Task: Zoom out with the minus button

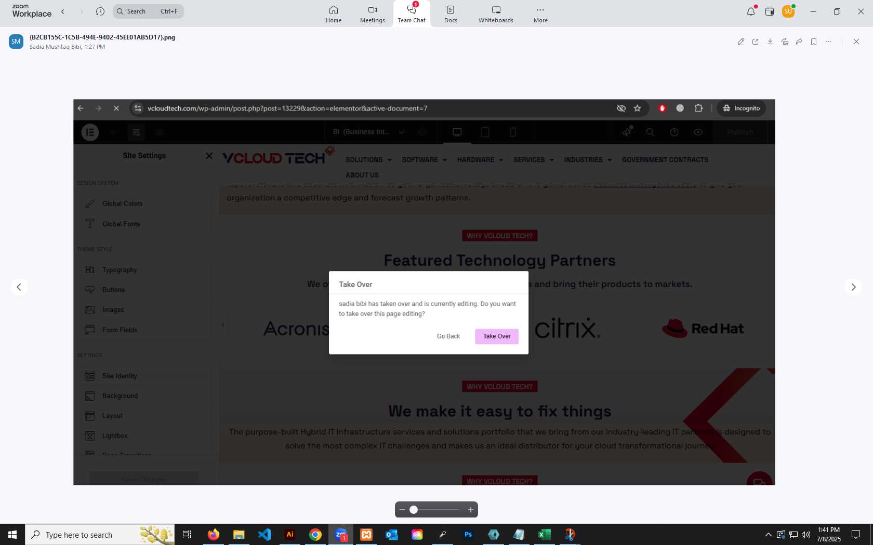Action: tap(402, 510)
